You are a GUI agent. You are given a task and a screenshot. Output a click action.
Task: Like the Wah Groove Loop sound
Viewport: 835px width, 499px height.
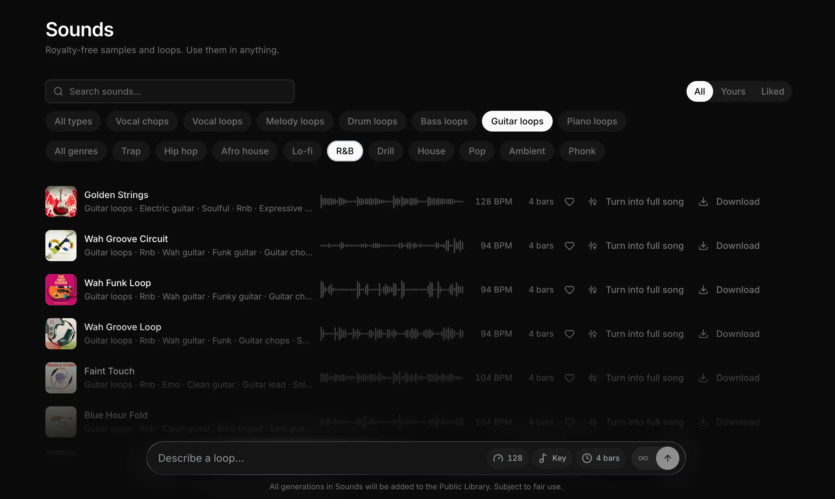[x=569, y=334]
